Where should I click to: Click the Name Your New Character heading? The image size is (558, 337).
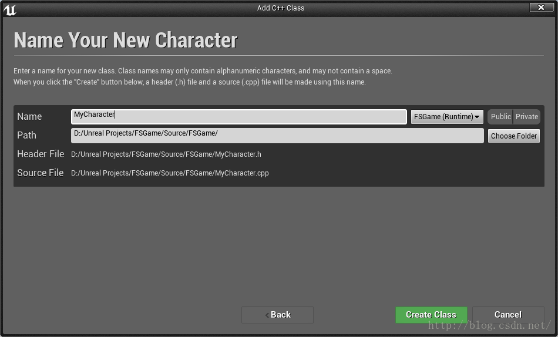point(126,40)
